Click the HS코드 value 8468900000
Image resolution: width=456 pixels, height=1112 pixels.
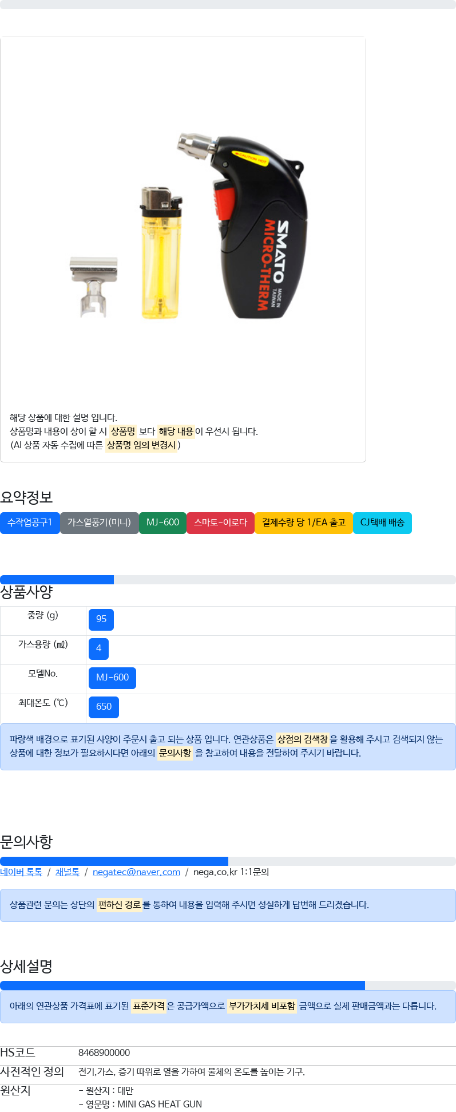pyautogui.click(x=104, y=1052)
